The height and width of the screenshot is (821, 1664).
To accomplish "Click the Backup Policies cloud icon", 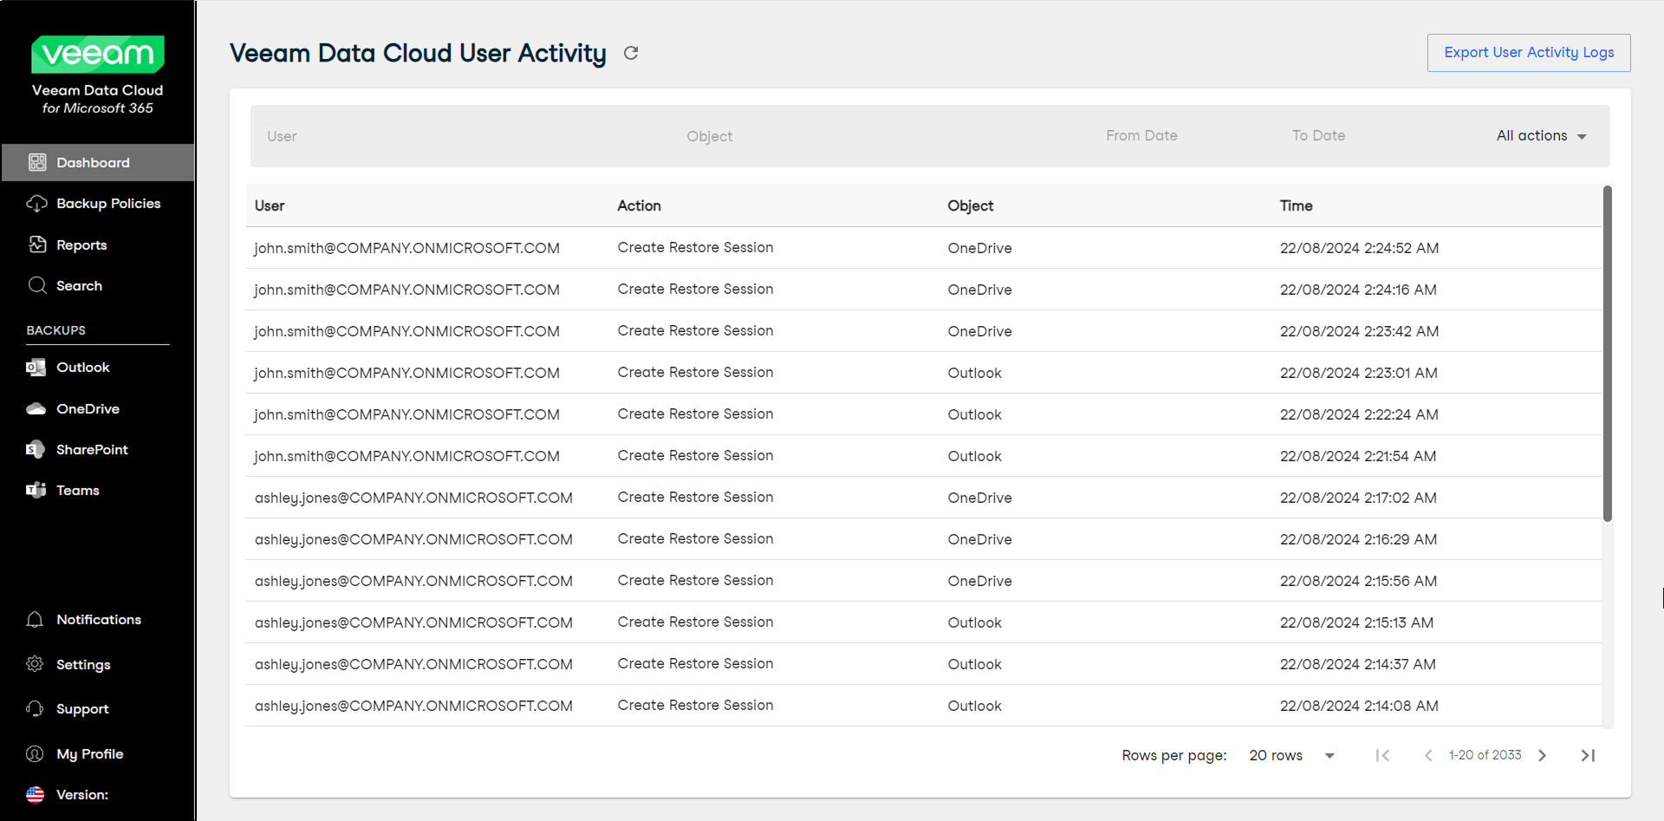I will point(37,203).
